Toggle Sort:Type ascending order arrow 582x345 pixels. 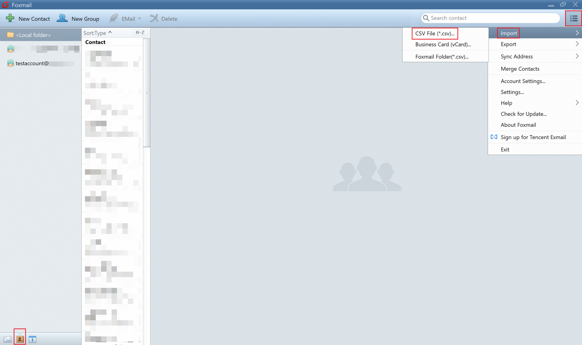click(110, 32)
